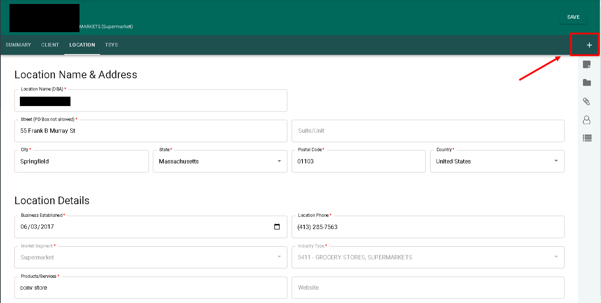Switch to the Summary tab

tap(18, 45)
